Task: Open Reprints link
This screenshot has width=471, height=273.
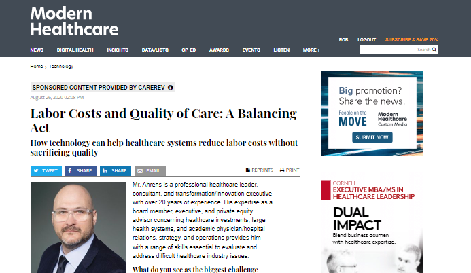Action: click(260, 170)
